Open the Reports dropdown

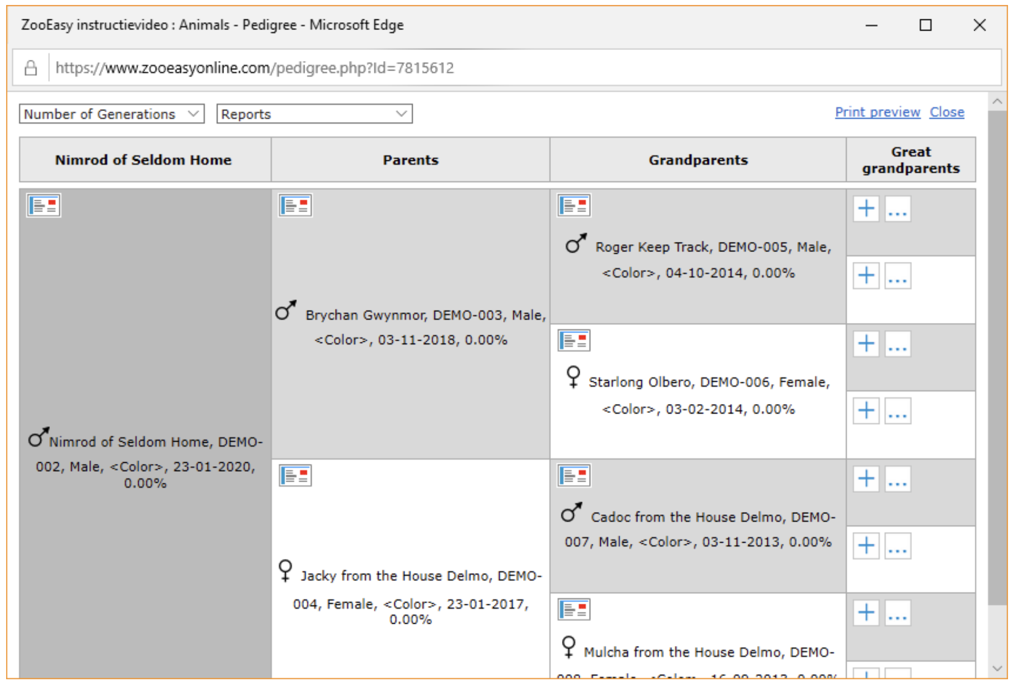point(314,114)
